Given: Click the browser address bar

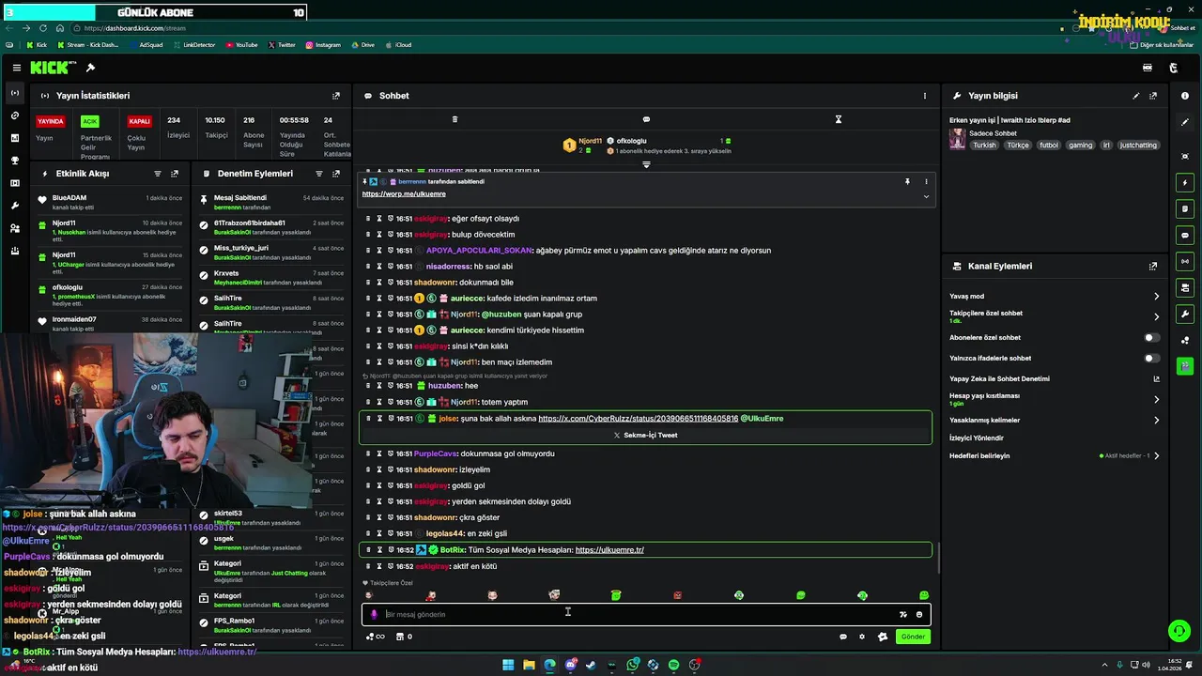Looking at the screenshot, I should click(563, 28).
